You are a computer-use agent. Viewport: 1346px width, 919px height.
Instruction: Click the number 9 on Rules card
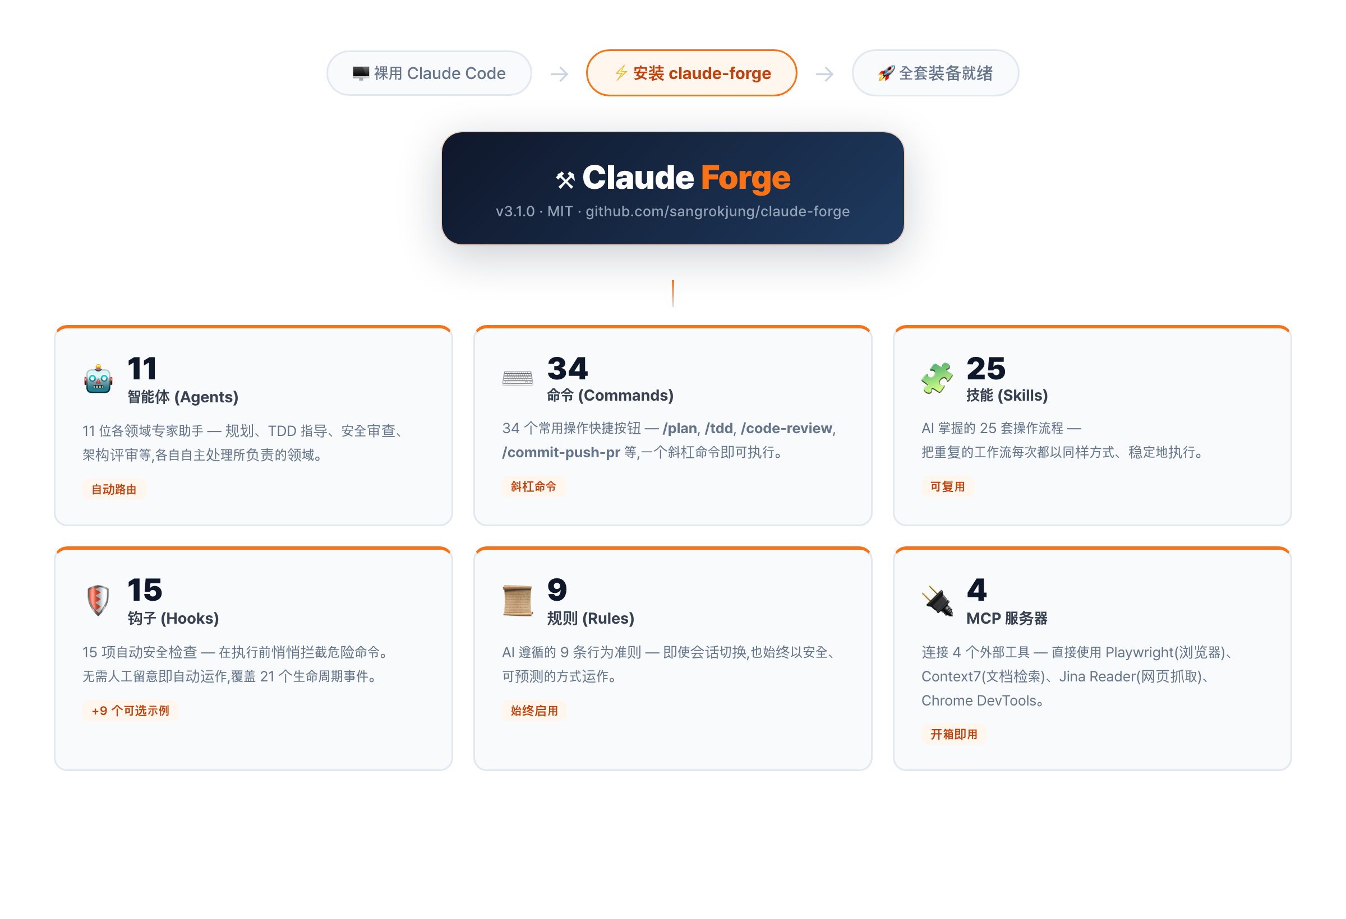point(557,590)
